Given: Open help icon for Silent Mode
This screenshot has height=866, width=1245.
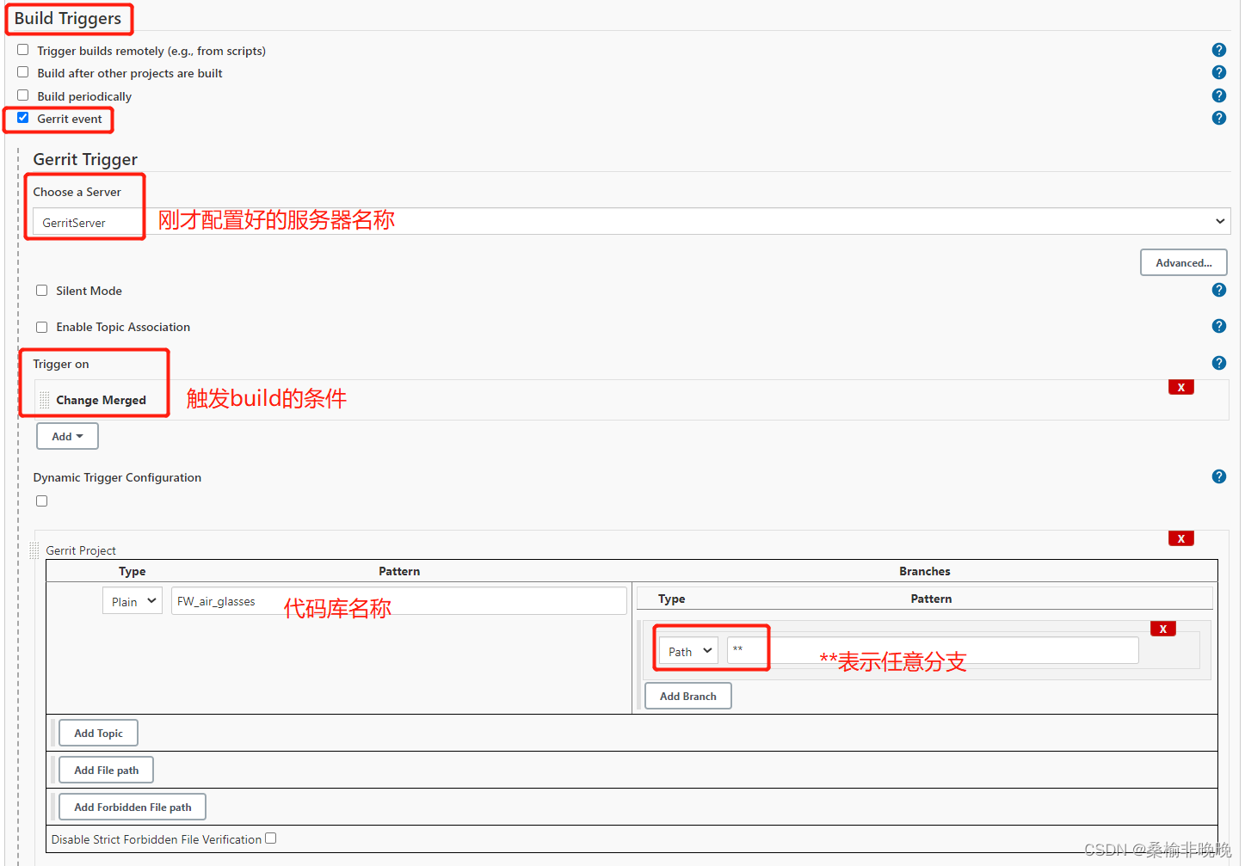Looking at the screenshot, I should coord(1218,290).
